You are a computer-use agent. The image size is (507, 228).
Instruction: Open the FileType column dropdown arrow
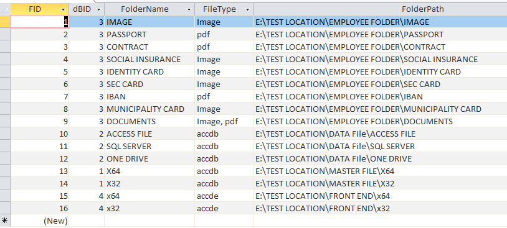coord(248,10)
